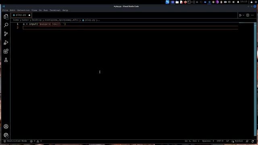
Task: Open the Help menu
Action: tap(65, 10)
